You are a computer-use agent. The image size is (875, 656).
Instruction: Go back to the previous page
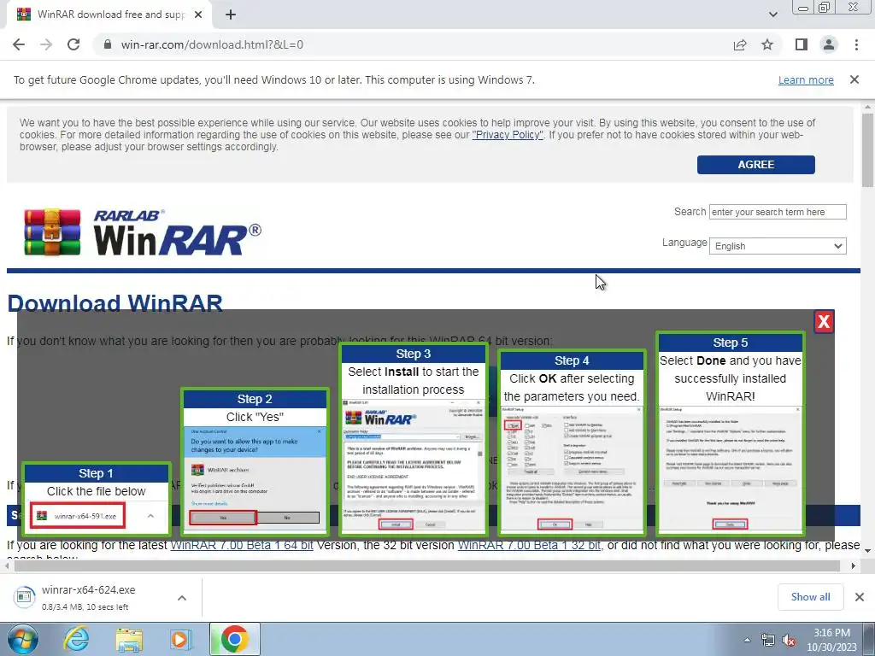coord(19,44)
